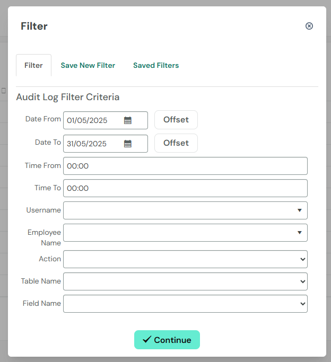Expand the Username dropdown arrow
The width and height of the screenshot is (331, 362).
tap(300, 210)
